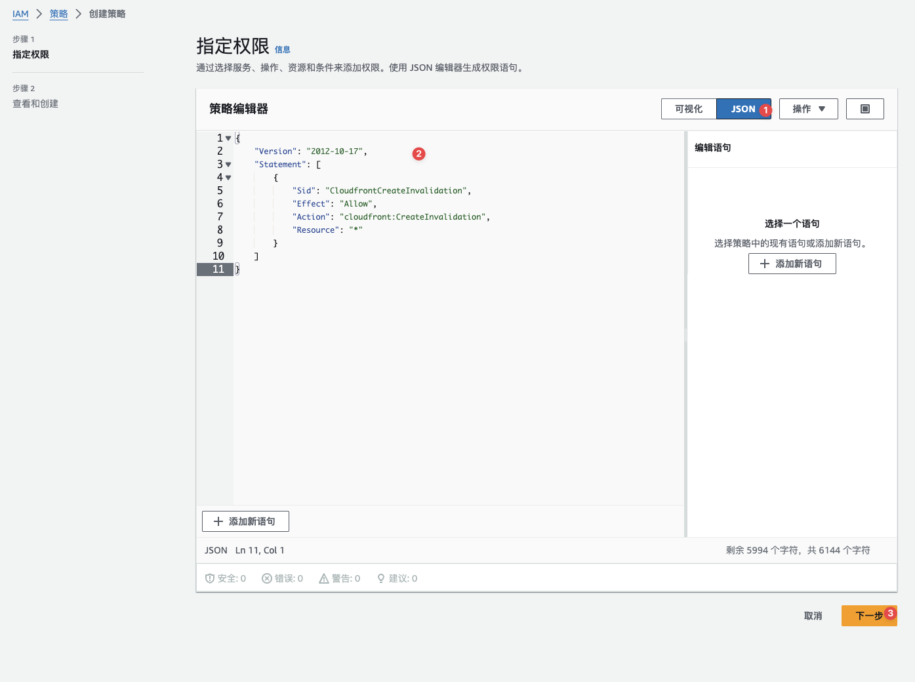This screenshot has height=682, width=915.
Task: Click the "Version" line in the editor
Action: click(x=311, y=151)
